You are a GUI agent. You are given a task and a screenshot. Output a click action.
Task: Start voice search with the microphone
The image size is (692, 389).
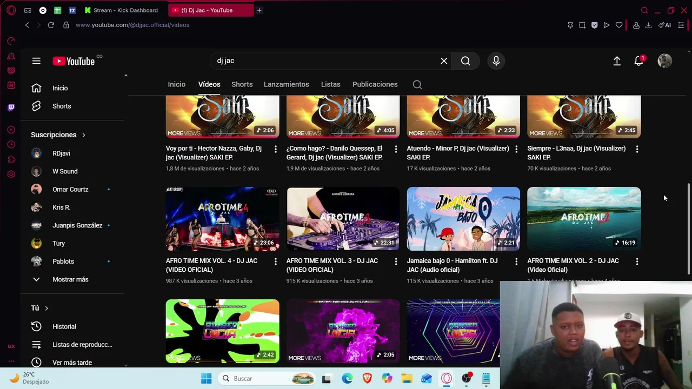(496, 61)
